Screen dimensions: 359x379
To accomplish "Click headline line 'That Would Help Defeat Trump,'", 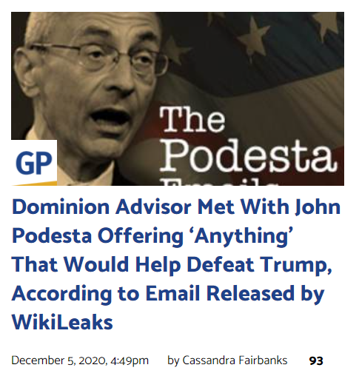I will click(x=172, y=264).
